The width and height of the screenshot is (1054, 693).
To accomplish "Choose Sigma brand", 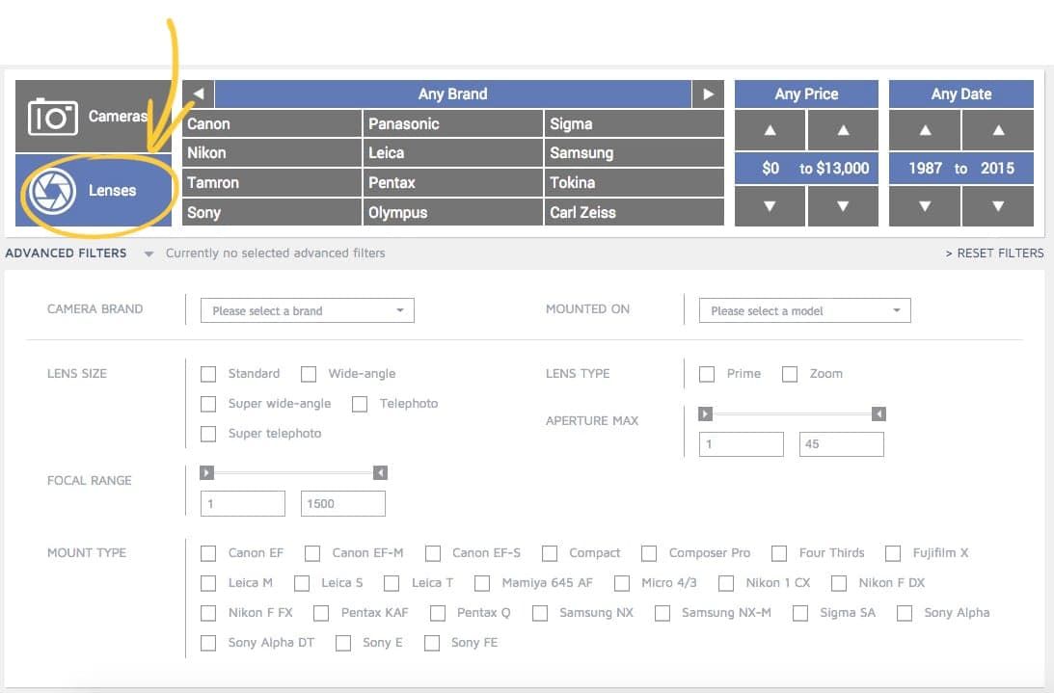I will [x=635, y=123].
